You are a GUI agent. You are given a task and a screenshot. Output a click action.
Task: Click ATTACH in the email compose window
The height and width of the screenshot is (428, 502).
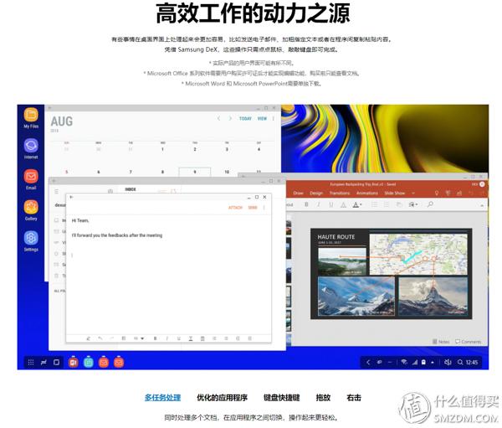[x=235, y=208]
